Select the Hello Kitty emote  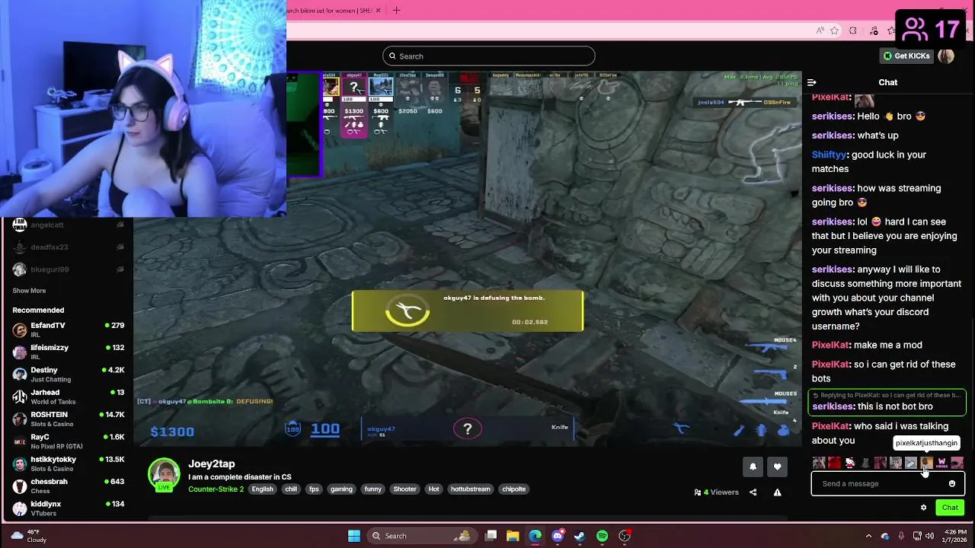(x=850, y=463)
